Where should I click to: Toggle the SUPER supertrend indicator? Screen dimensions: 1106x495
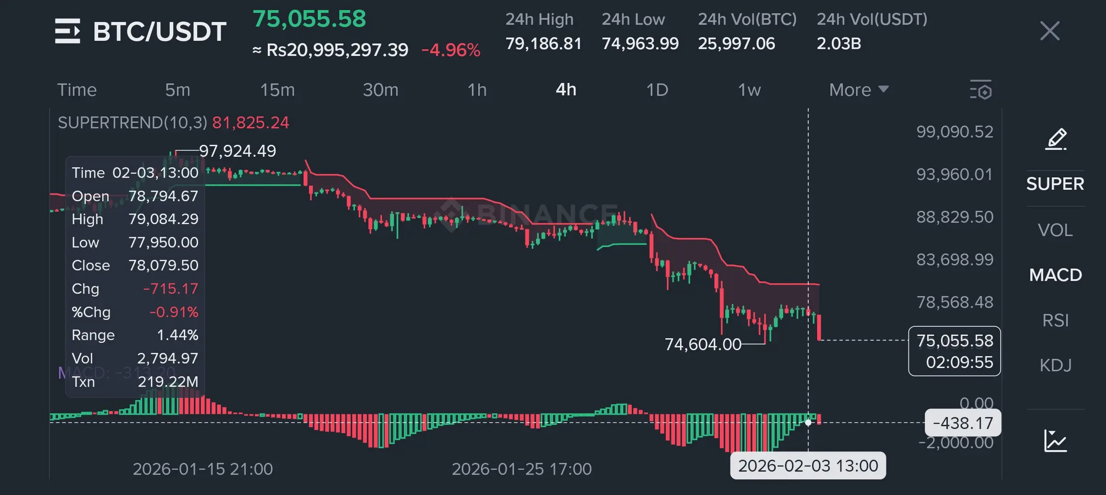(x=1055, y=184)
